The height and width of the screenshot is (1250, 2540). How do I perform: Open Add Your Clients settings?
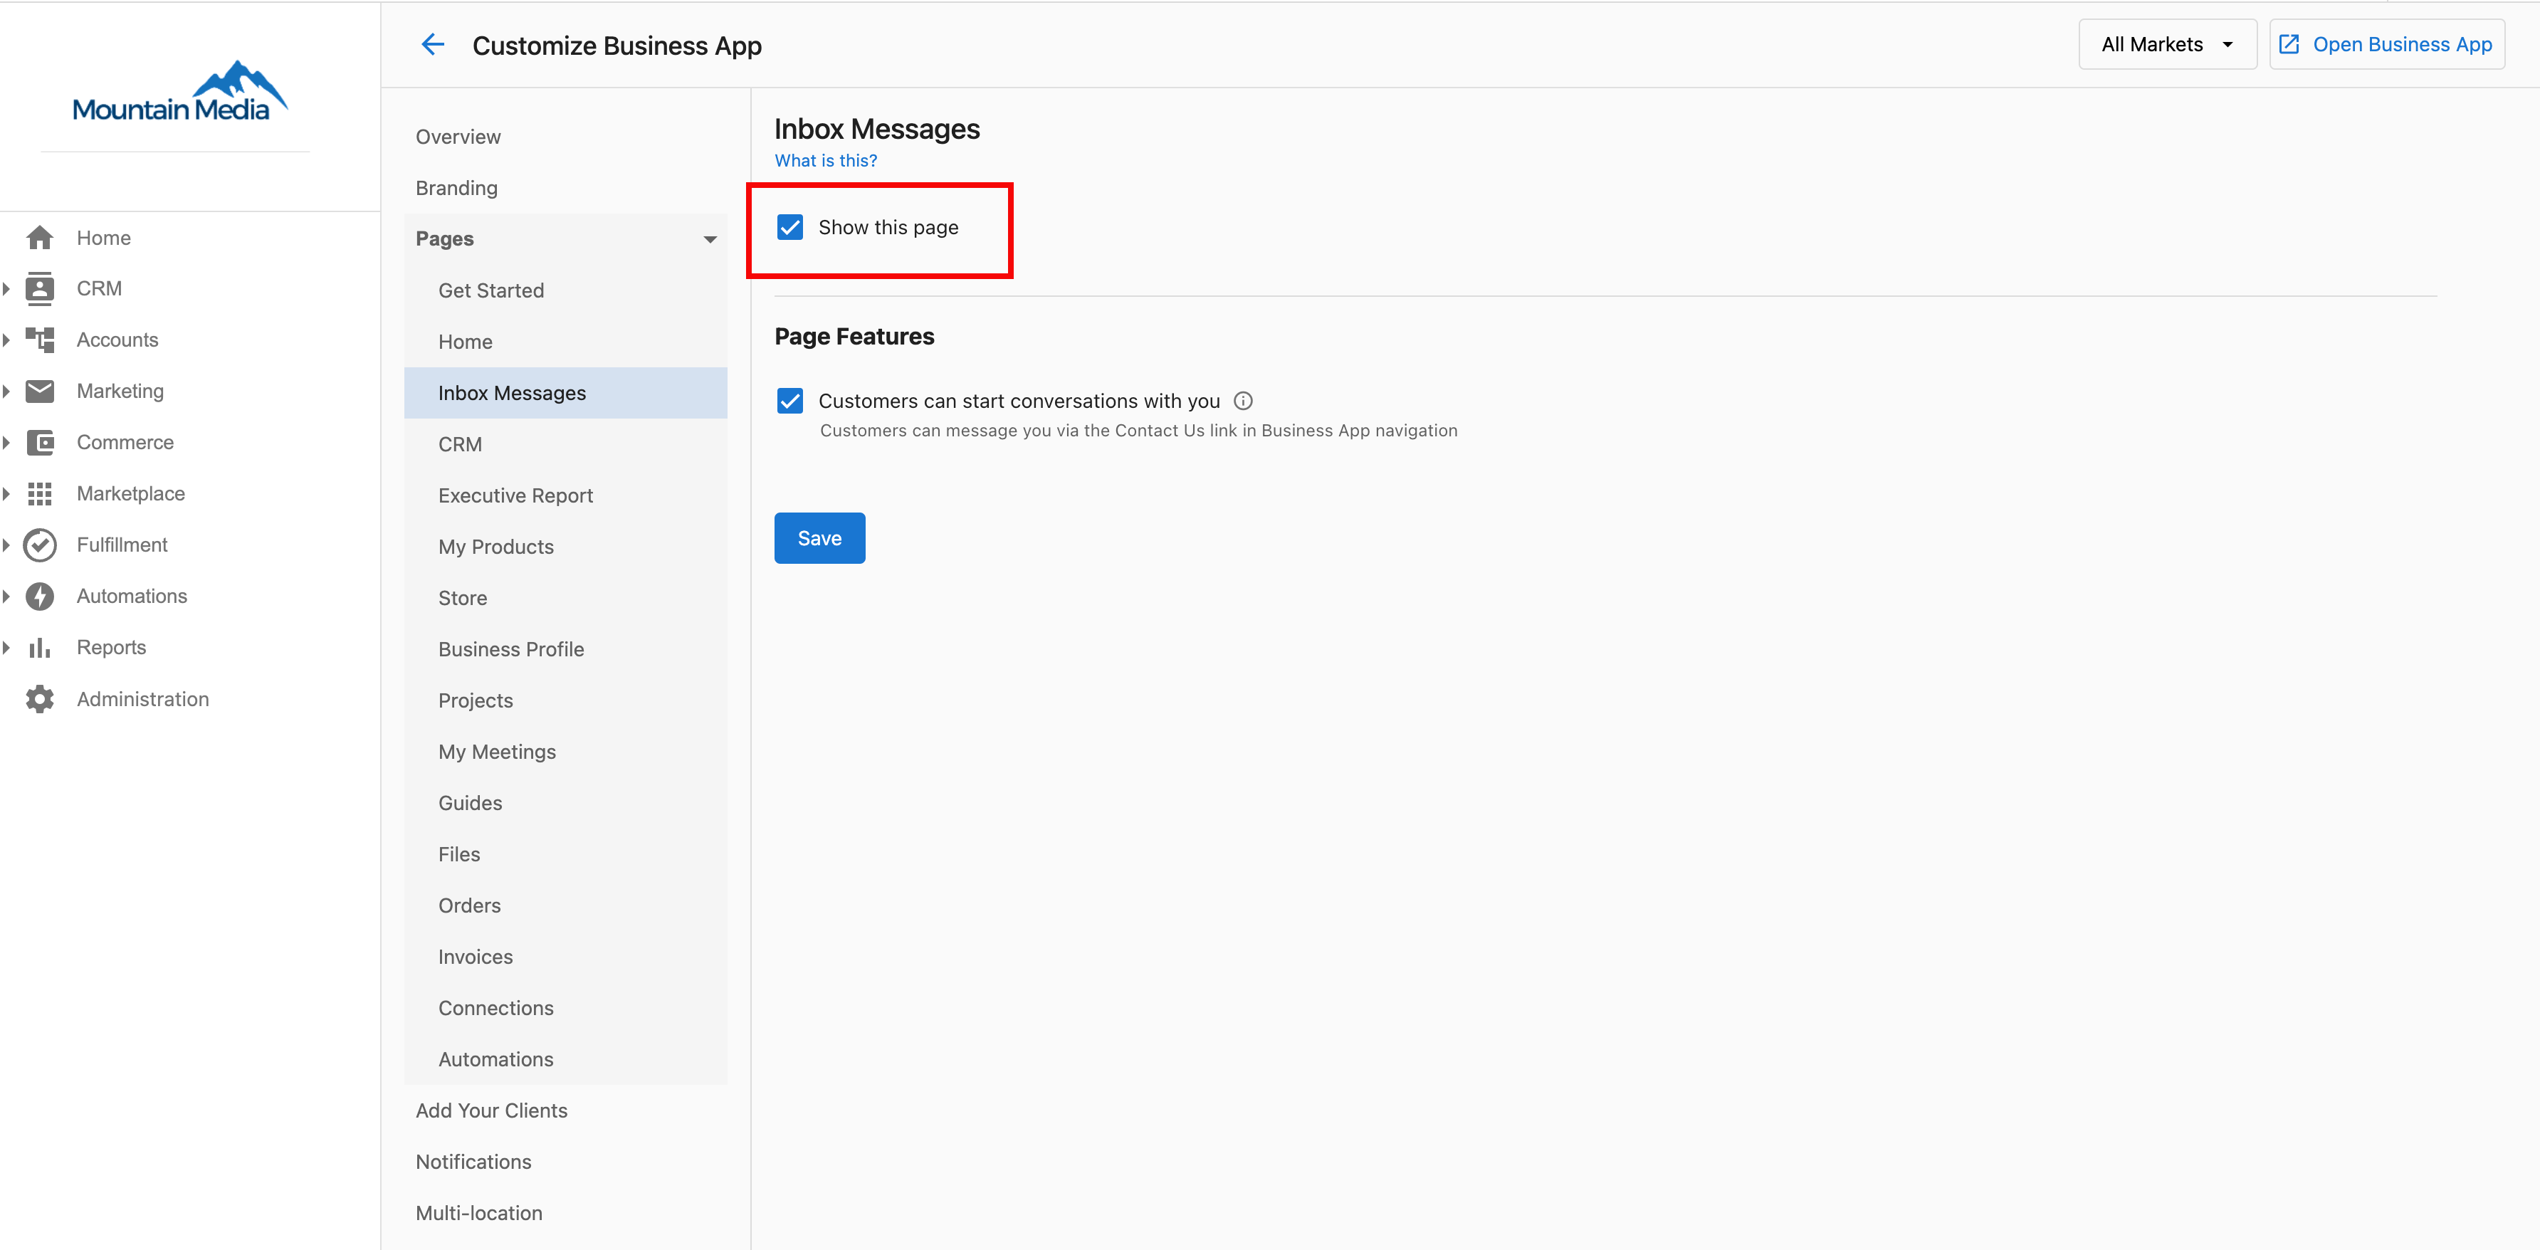491,1111
